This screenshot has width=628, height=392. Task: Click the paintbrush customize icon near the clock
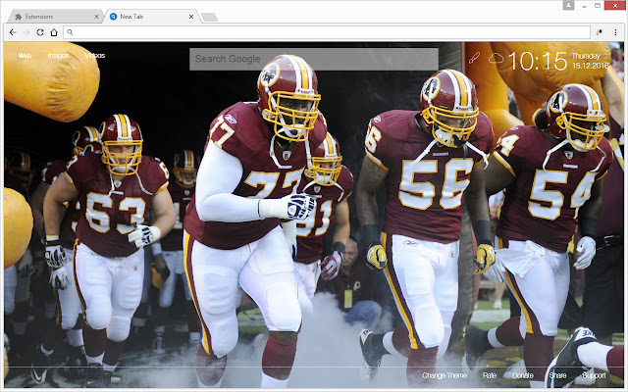pos(474,58)
